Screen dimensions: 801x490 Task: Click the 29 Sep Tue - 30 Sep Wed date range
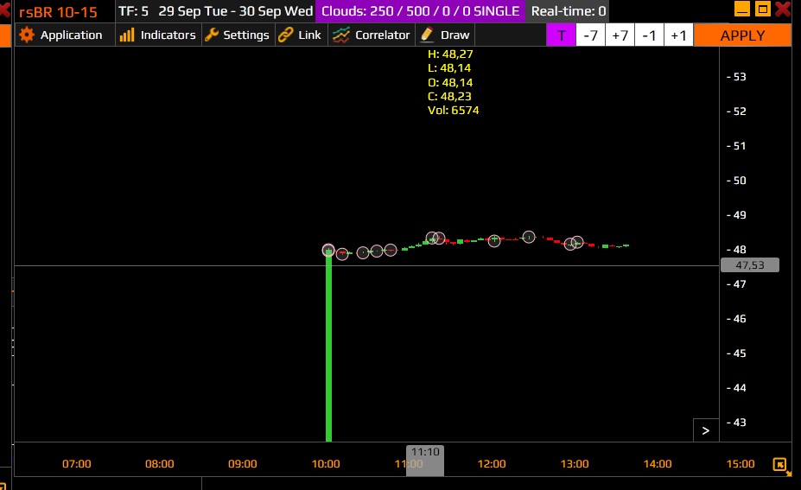click(236, 11)
